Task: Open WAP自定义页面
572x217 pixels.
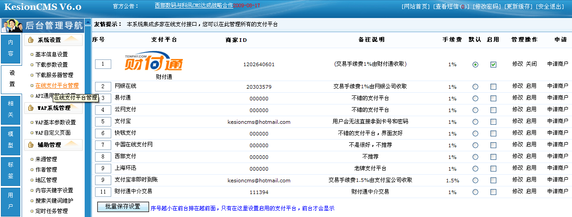Action: point(53,133)
